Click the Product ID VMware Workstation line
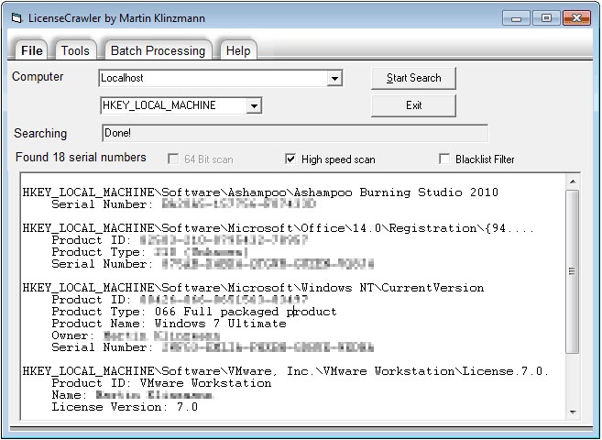This screenshot has height=440, width=602. [x=161, y=383]
